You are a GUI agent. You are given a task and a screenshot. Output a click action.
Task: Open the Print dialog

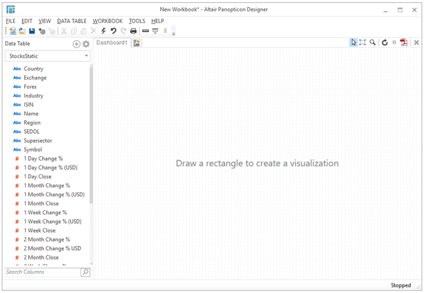coord(133,31)
